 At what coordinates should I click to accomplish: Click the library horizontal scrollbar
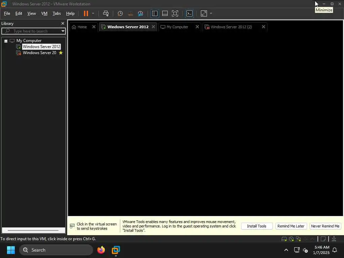(33, 230)
